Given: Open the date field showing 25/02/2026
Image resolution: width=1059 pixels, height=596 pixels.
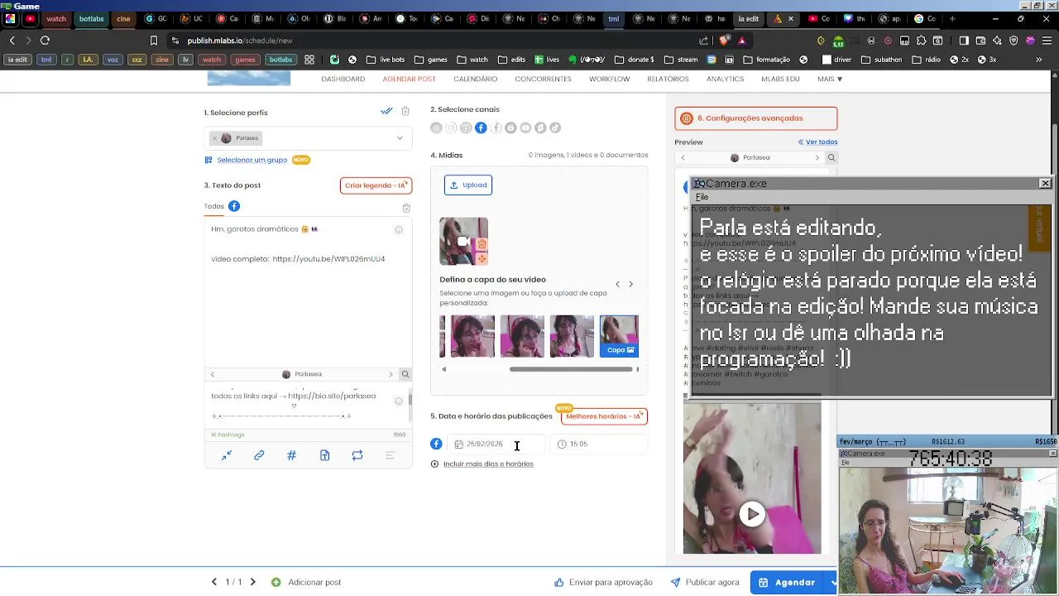Looking at the screenshot, I should coord(496,445).
